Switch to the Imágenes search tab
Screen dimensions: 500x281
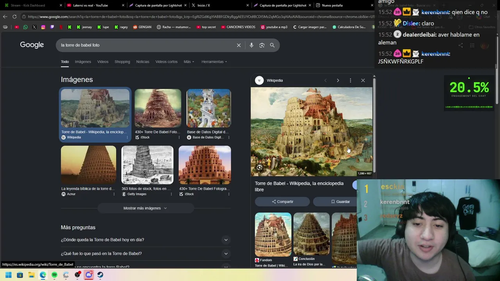point(83,62)
